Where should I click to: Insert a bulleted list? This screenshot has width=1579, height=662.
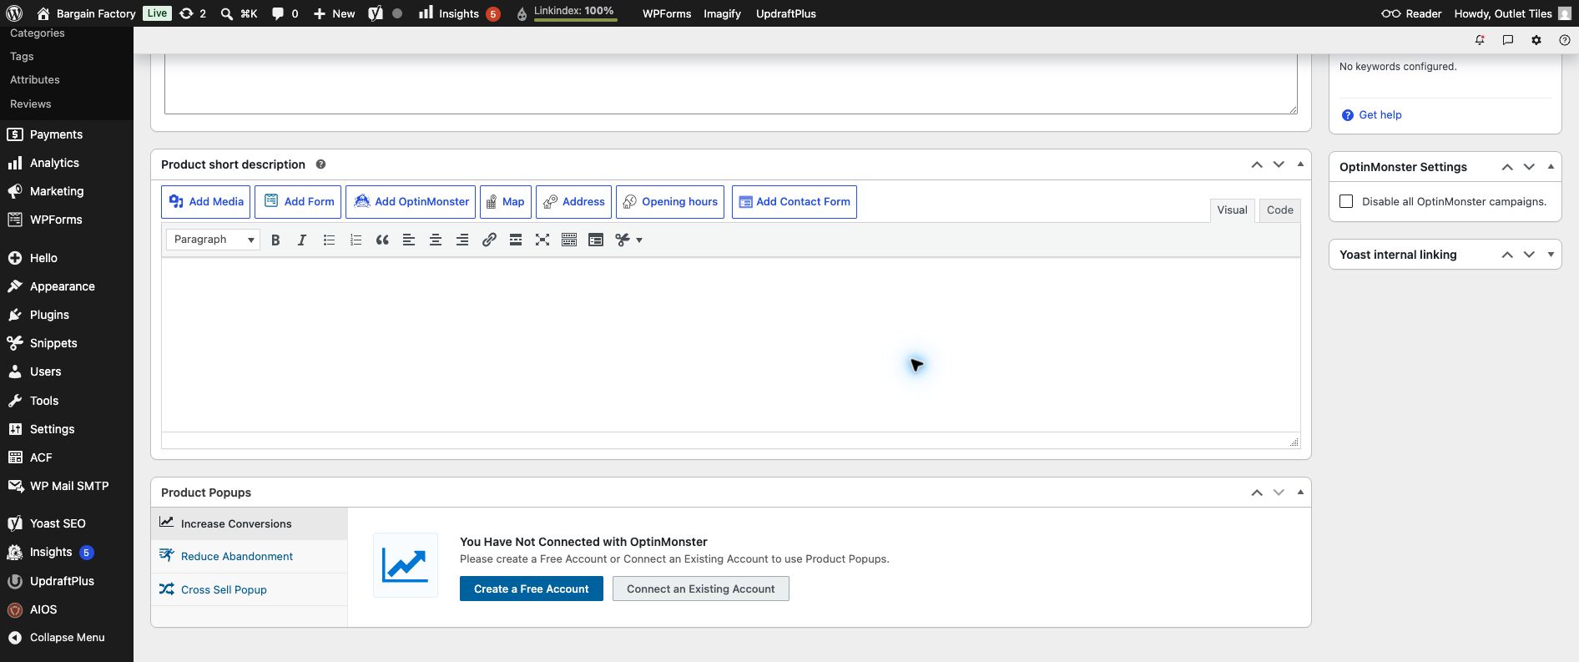pos(329,240)
